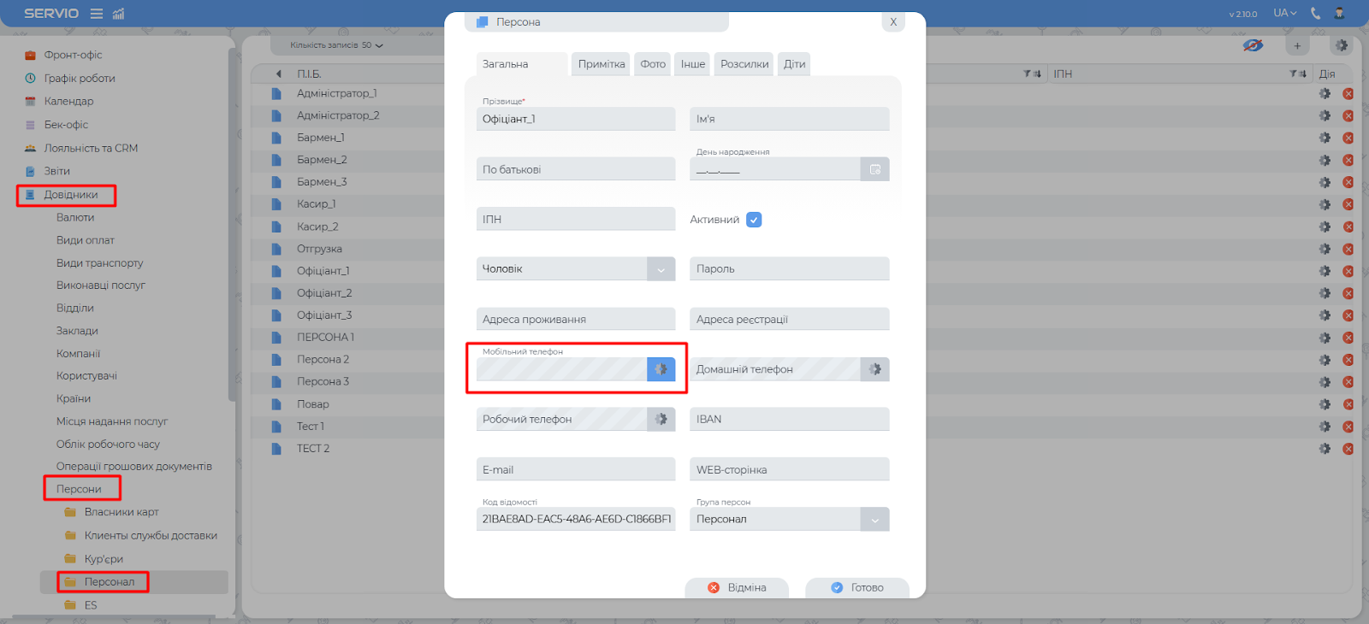Open the Група персон dropdown
The width and height of the screenshot is (1369, 624).
point(874,520)
